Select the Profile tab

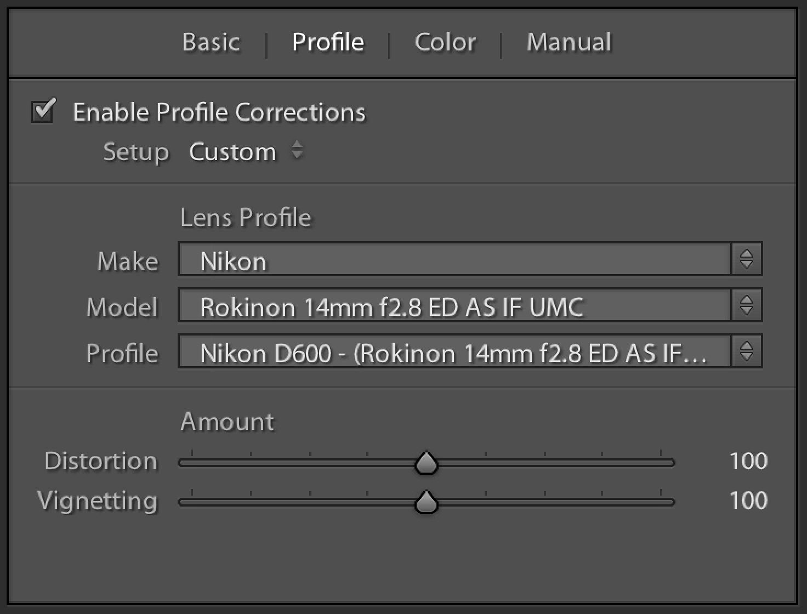[x=328, y=42]
